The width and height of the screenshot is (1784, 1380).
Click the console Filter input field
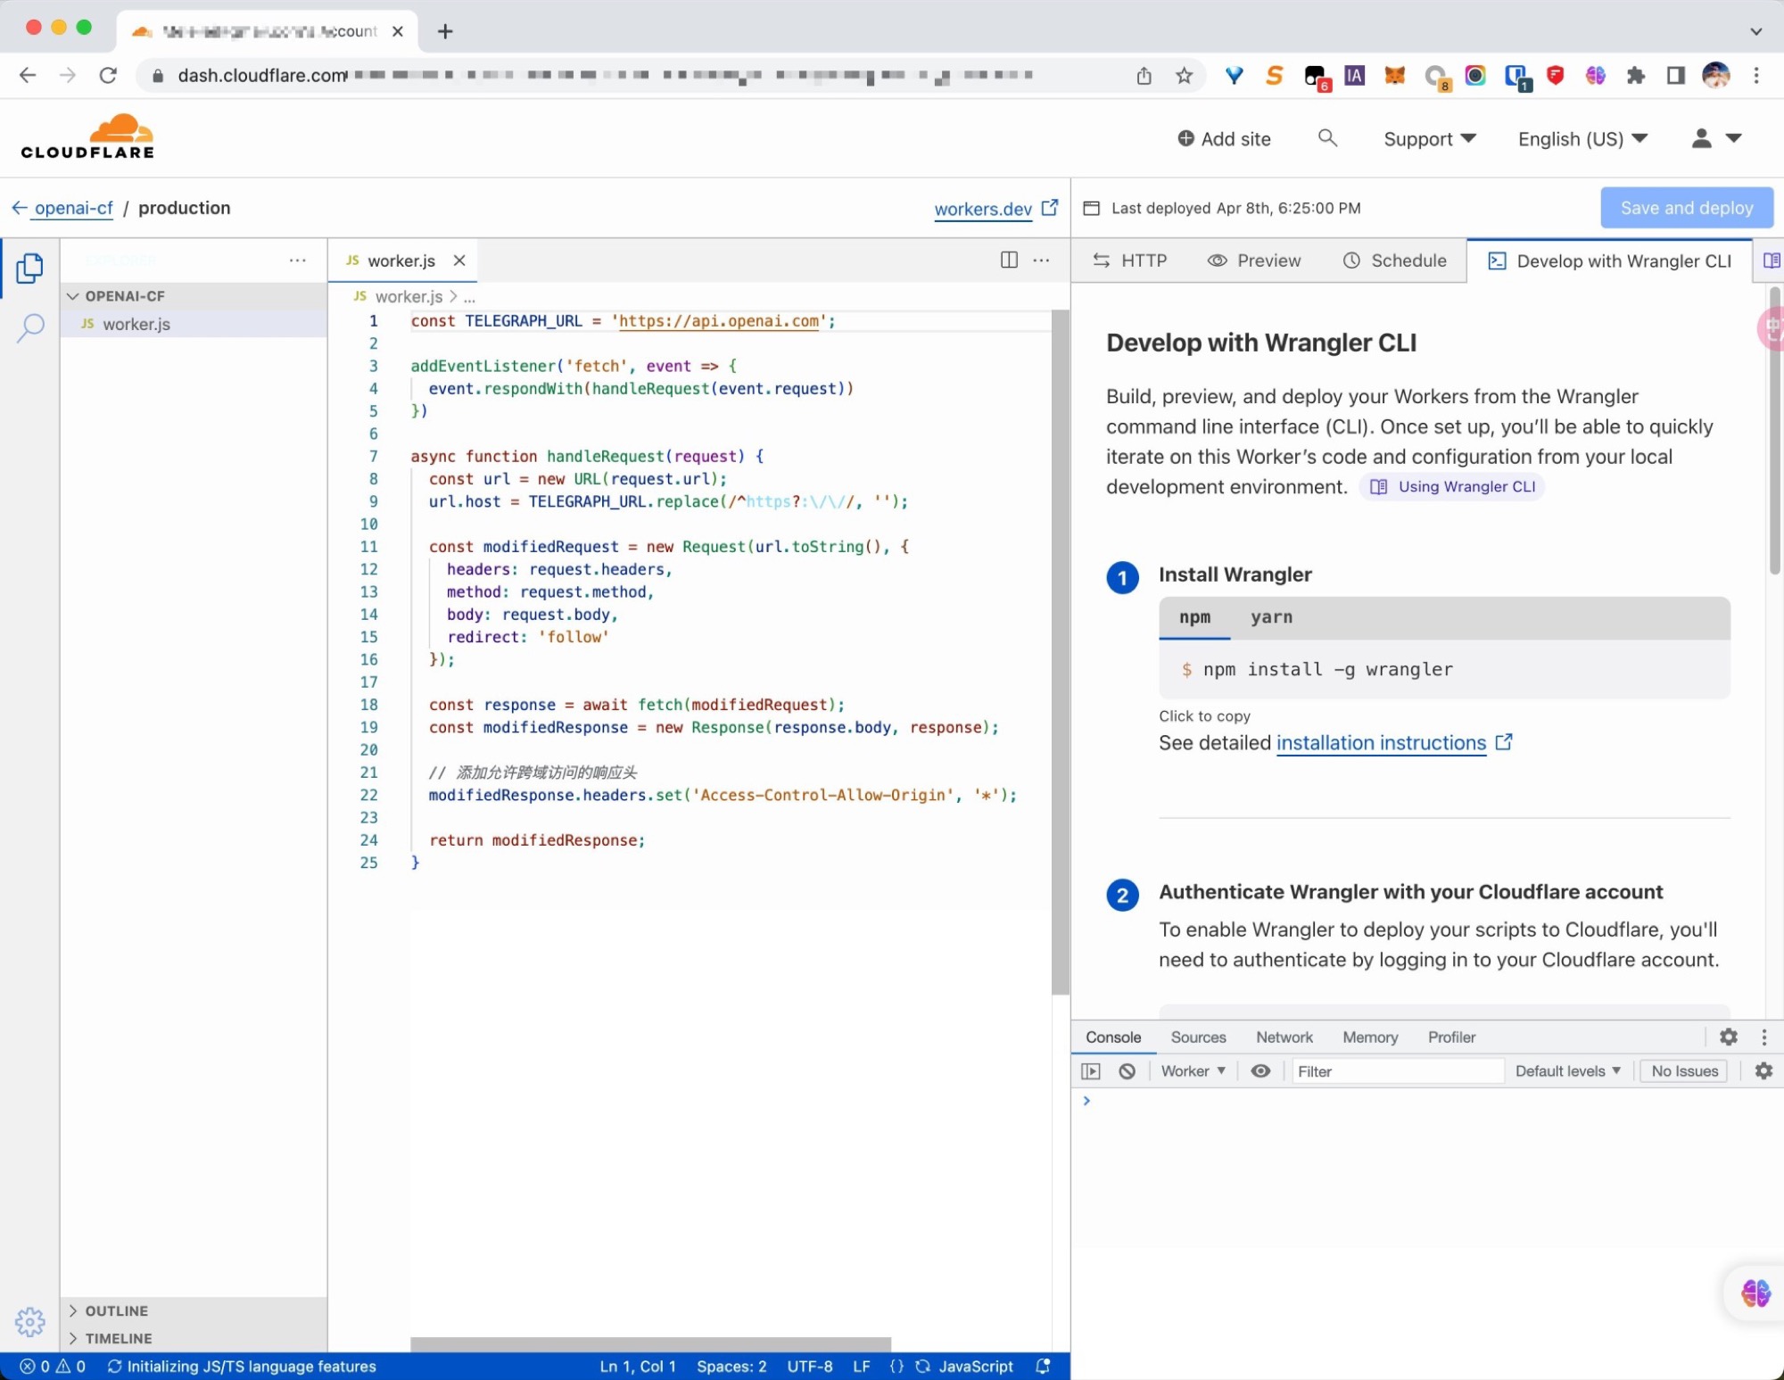pos(1396,1071)
